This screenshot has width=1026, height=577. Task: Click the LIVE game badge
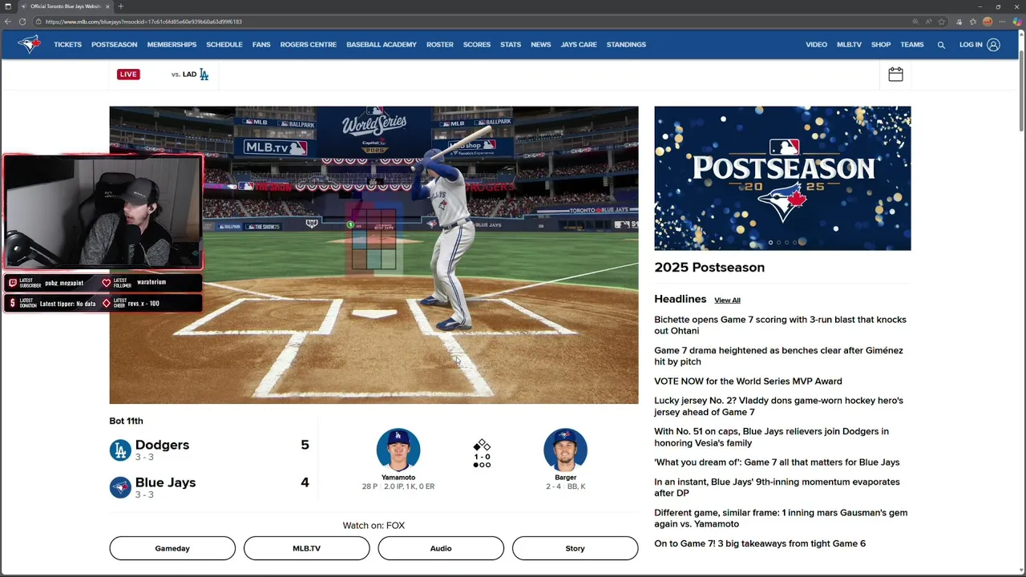pos(128,75)
